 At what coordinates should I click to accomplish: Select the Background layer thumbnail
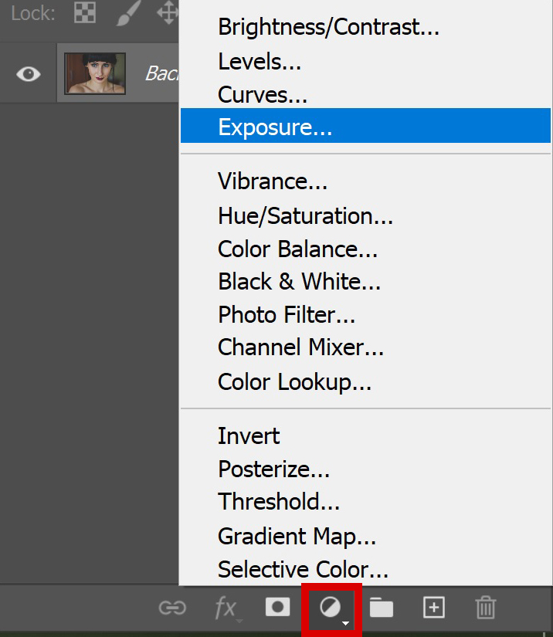95,73
